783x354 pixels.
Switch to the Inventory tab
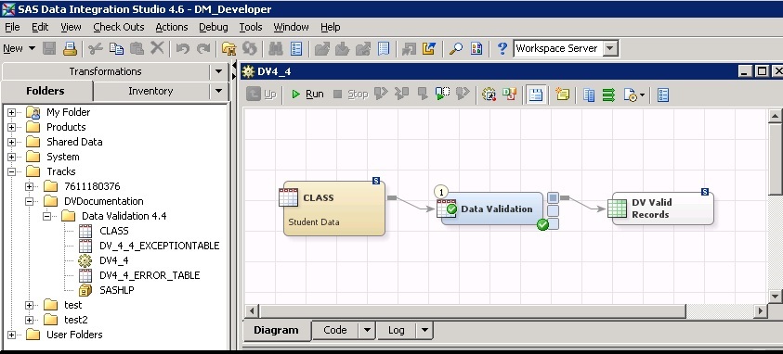pyautogui.click(x=150, y=91)
